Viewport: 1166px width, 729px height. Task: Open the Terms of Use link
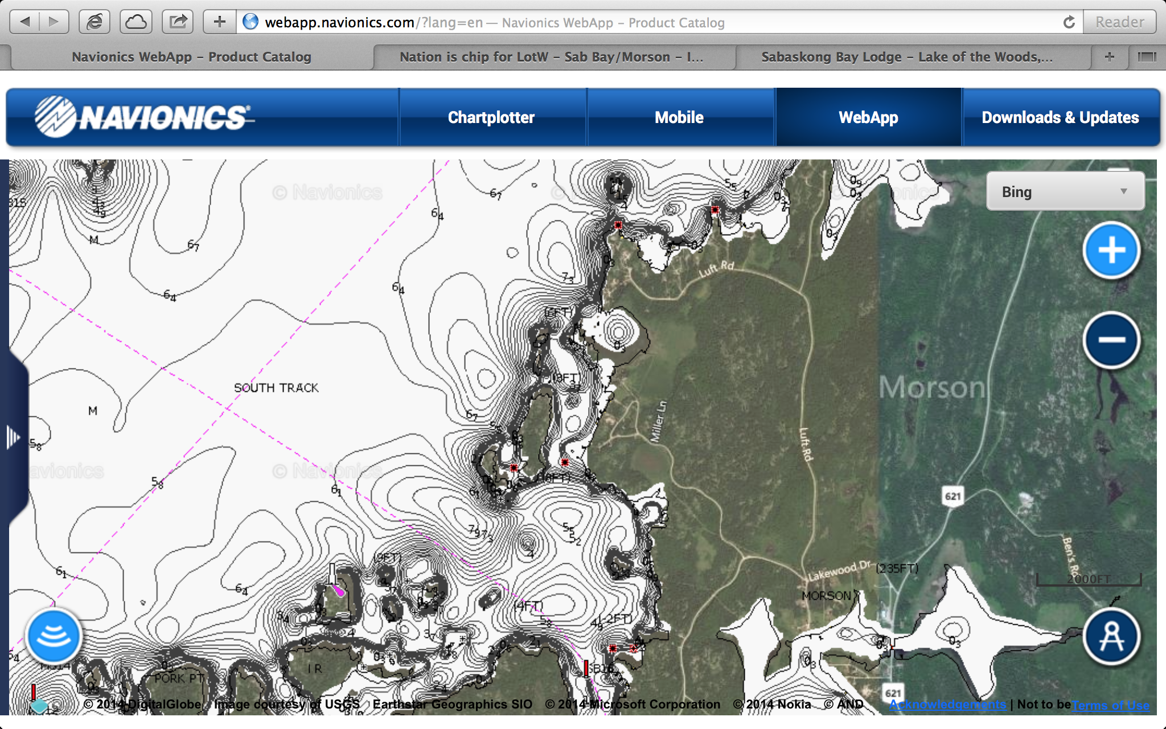pyautogui.click(x=1110, y=705)
